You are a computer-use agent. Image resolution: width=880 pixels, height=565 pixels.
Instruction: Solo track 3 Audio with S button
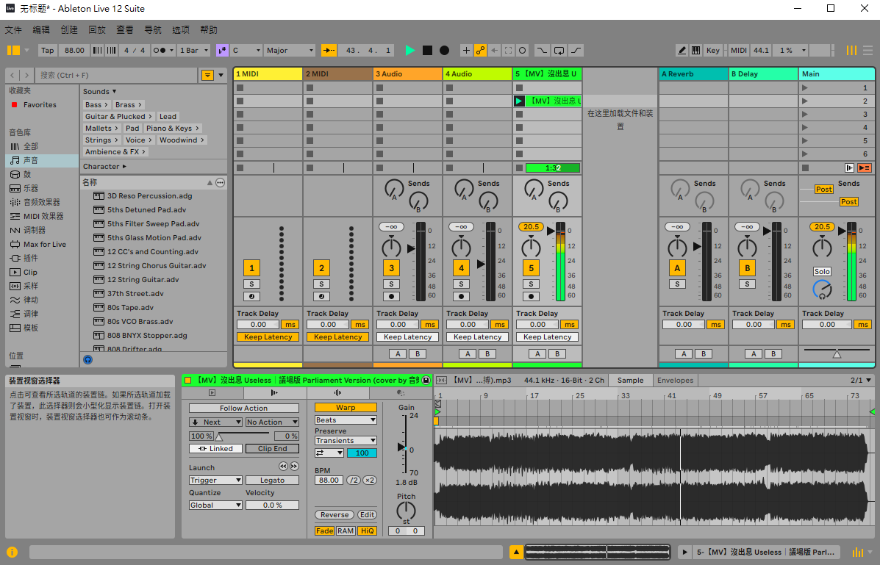(391, 284)
